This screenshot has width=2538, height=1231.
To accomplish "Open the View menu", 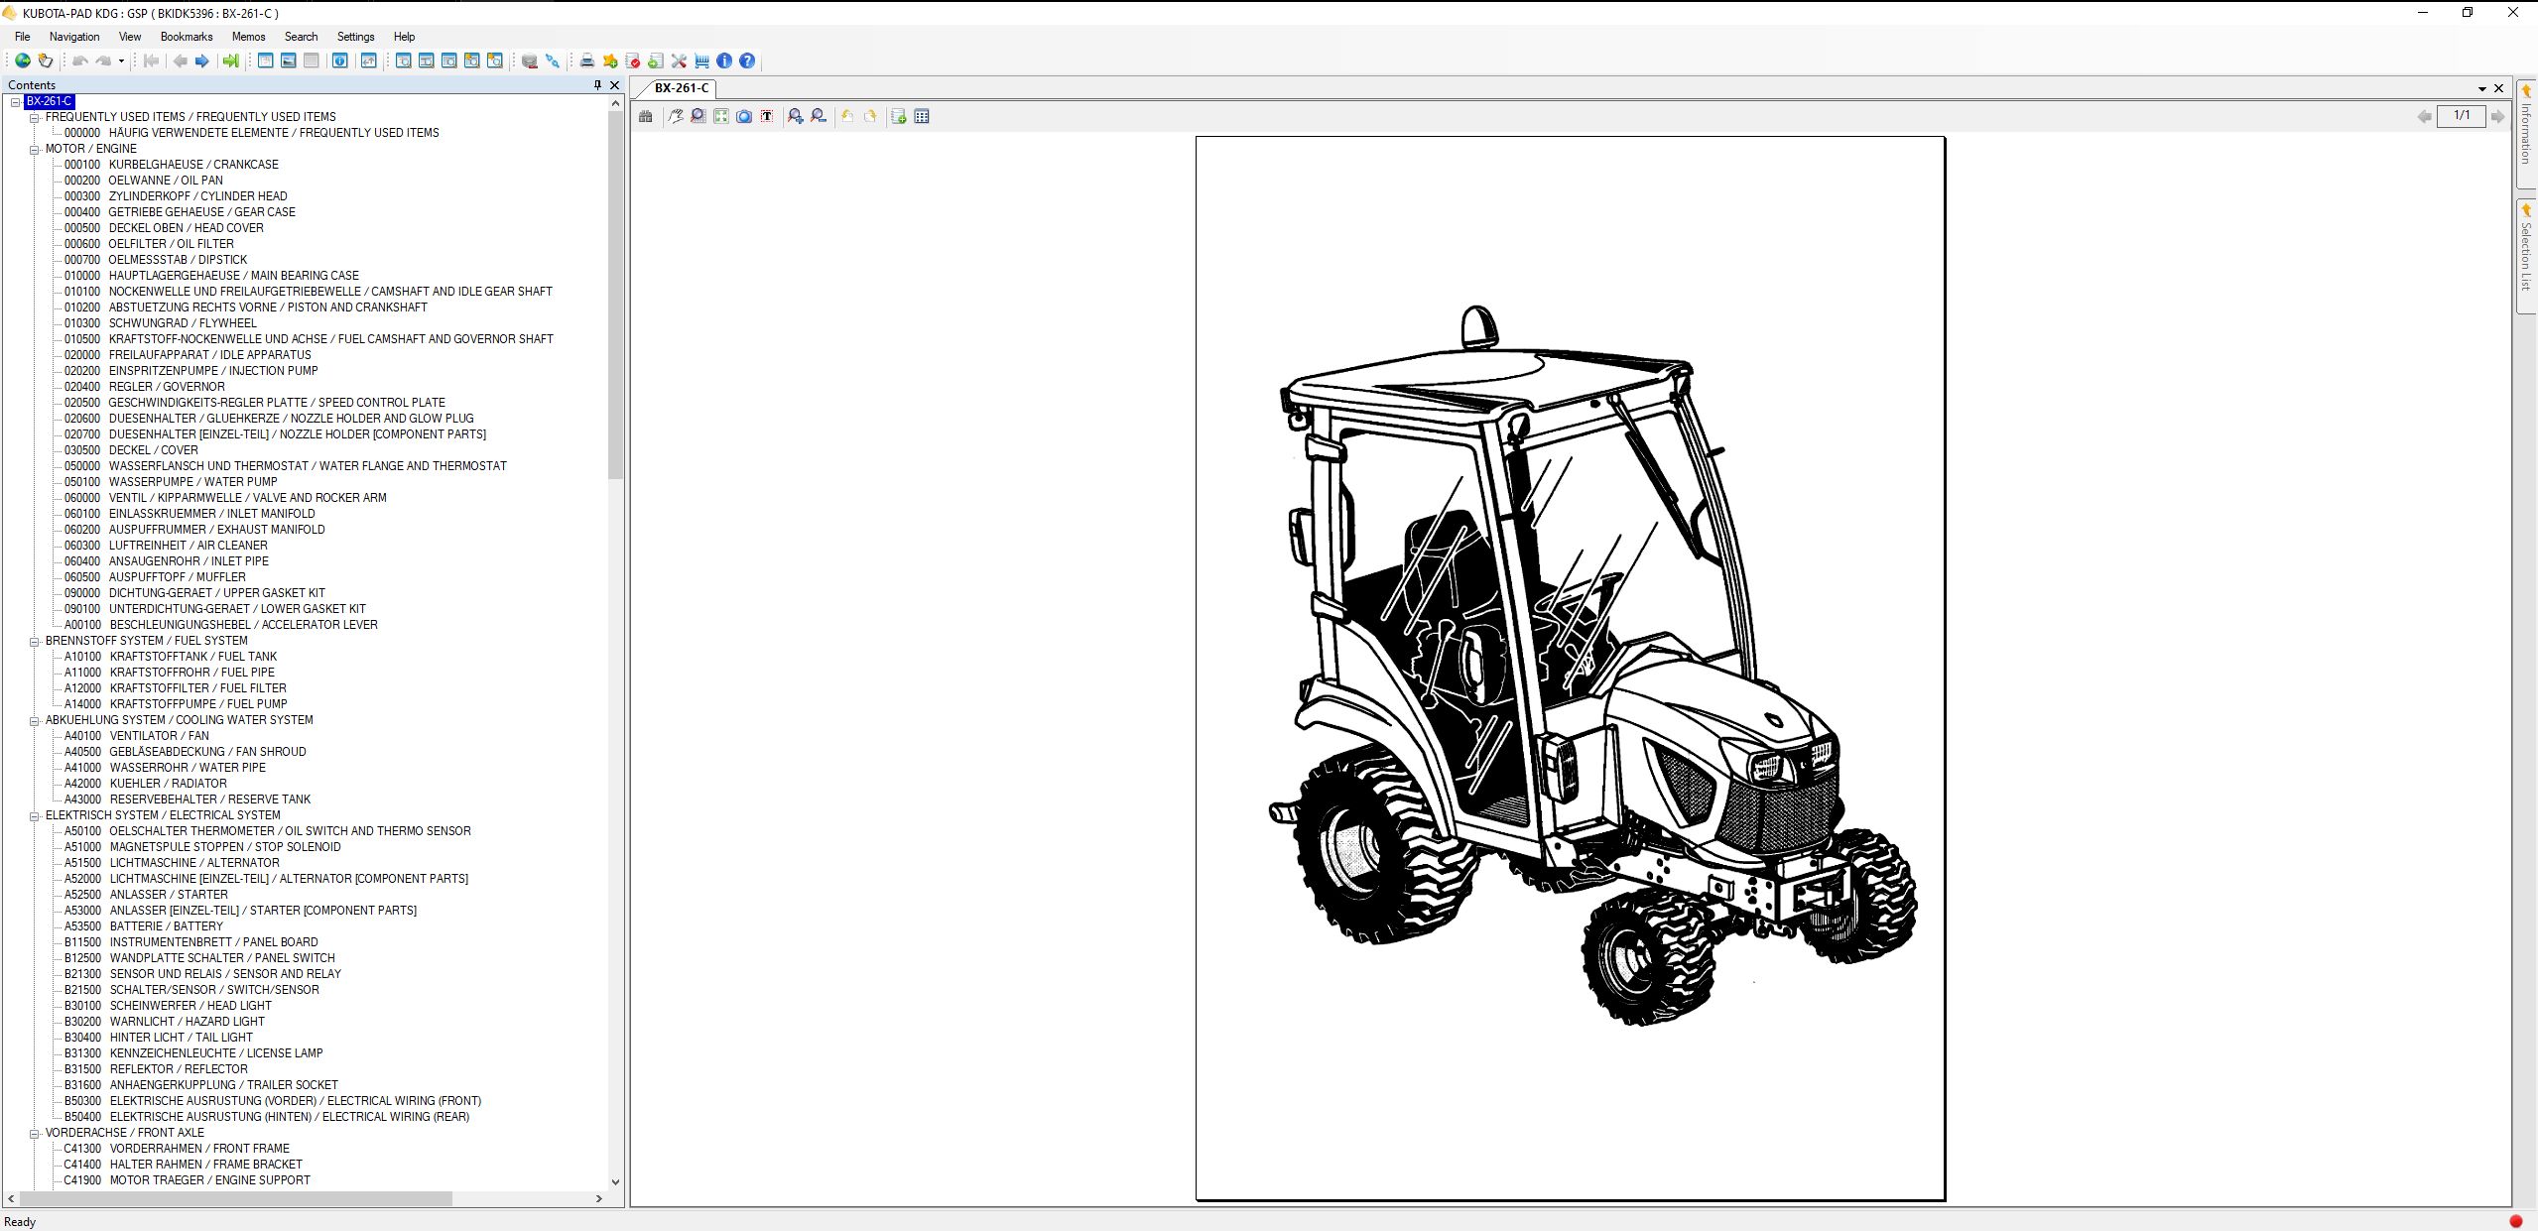I will tap(130, 37).
